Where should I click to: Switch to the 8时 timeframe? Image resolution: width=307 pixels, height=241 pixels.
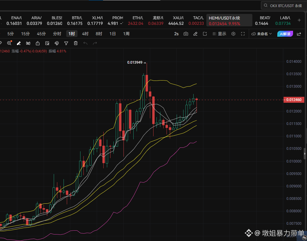pos(99,34)
